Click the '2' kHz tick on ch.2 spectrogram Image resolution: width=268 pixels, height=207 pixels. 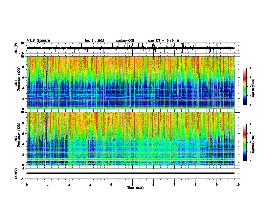click(x=24, y=155)
